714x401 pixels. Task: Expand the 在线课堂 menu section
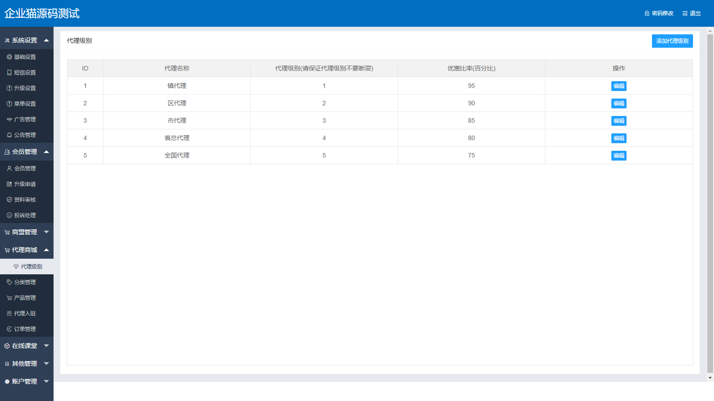click(x=26, y=346)
